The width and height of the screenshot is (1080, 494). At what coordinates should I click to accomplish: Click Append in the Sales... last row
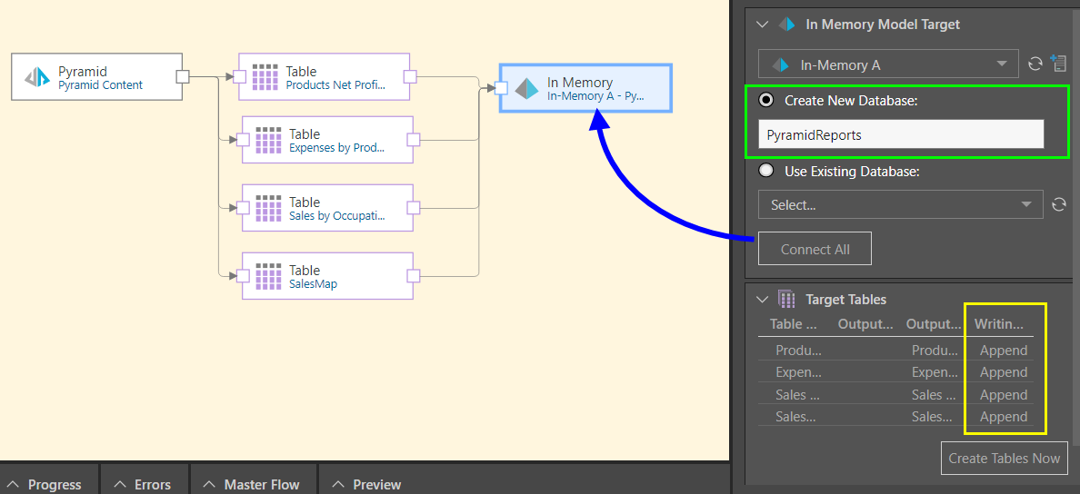(x=1004, y=417)
